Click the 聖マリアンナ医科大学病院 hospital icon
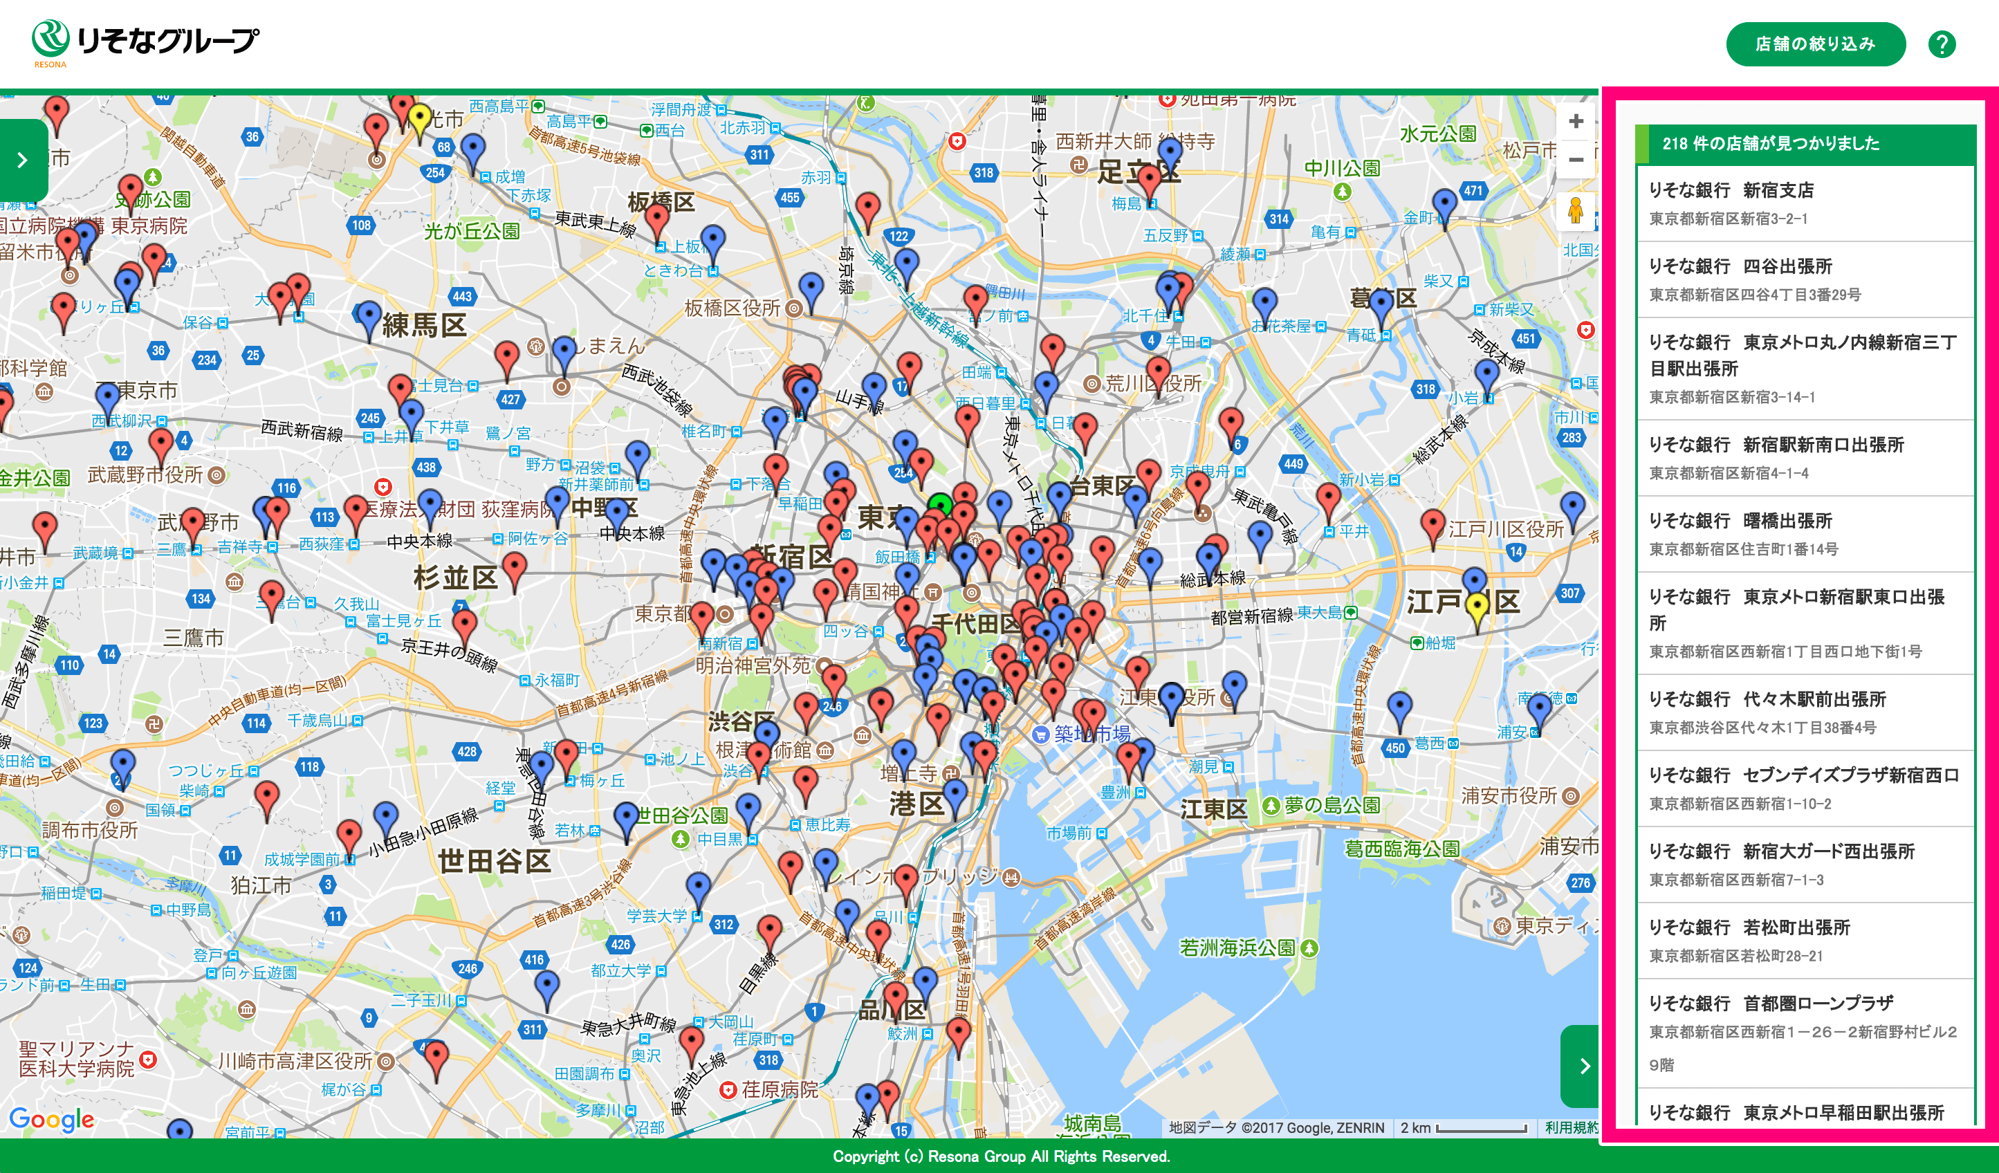Viewport: 1999px width, 1173px height. (147, 1059)
